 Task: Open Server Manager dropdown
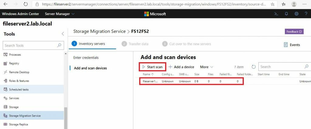(60, 14)
